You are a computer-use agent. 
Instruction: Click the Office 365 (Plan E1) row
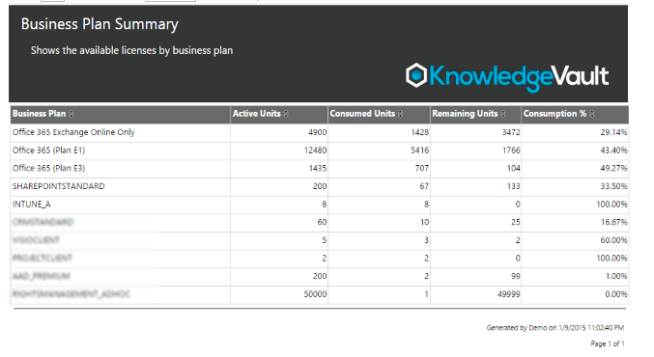(320, 151)
